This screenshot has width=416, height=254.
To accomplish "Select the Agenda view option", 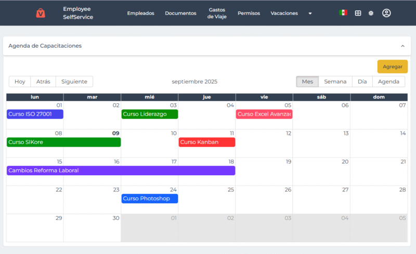I will pos(388,81).
